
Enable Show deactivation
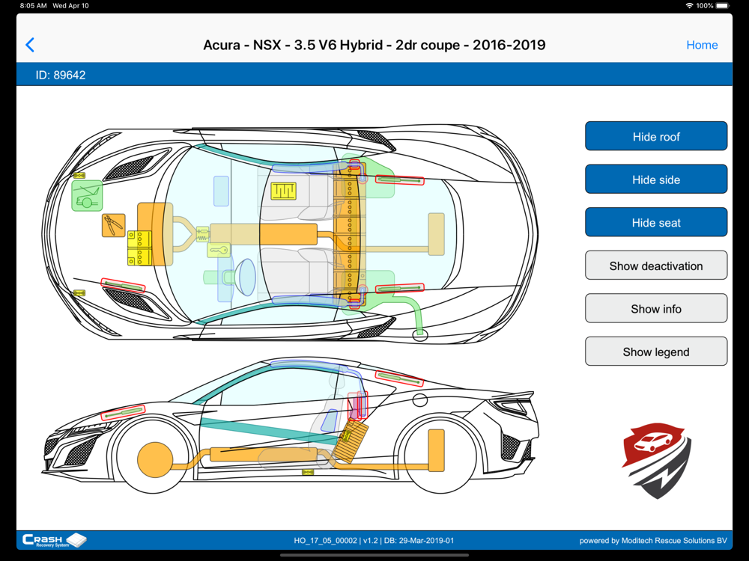[656, 266]
